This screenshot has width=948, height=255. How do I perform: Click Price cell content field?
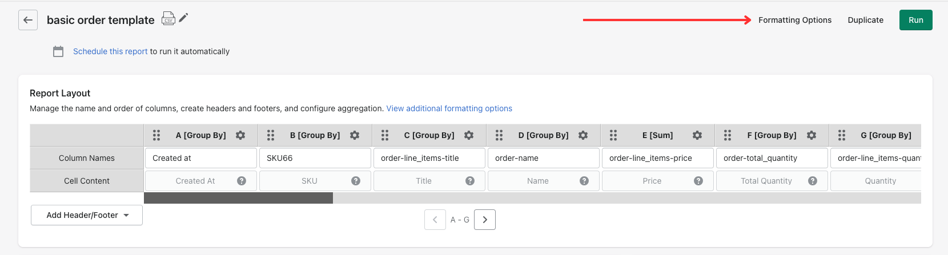pyautogui.click(x=658, y=181)
